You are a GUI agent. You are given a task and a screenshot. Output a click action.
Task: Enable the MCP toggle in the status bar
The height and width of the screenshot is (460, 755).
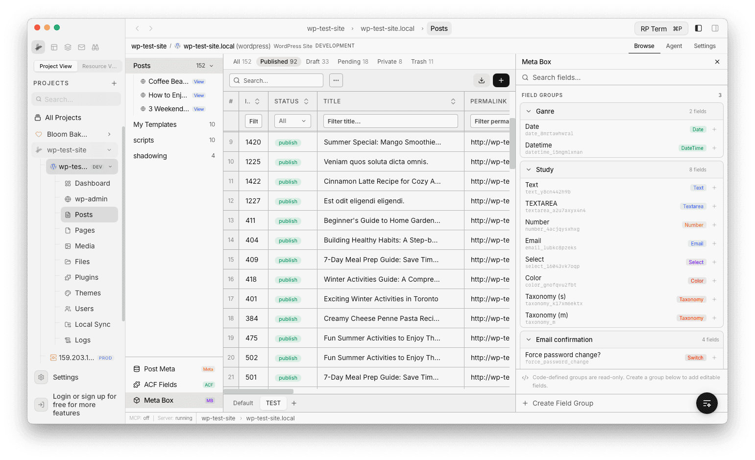tap(139, 418)
